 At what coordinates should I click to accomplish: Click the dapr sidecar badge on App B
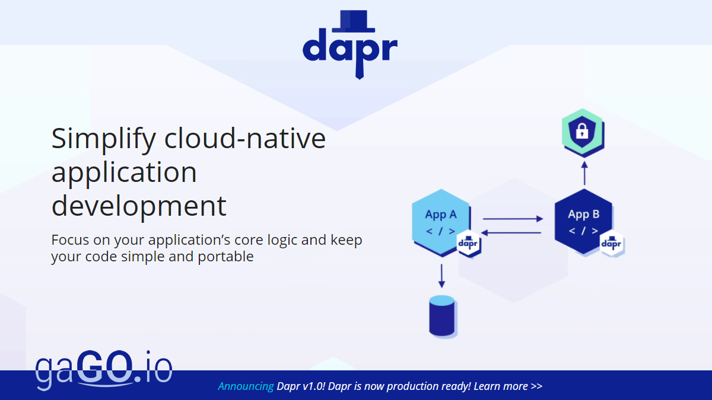pos(611,243)
